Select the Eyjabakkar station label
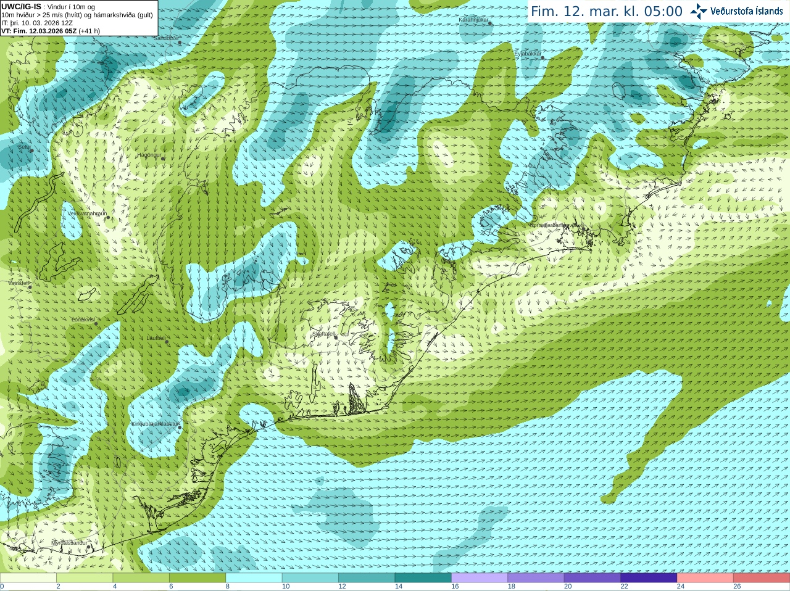790x591 pixels. click(x=528, y=54)
